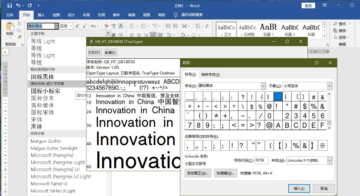Expand the styles gallery with the More arrow
Image resolution: width=360 pixels, height=196 pixels.
325,36
